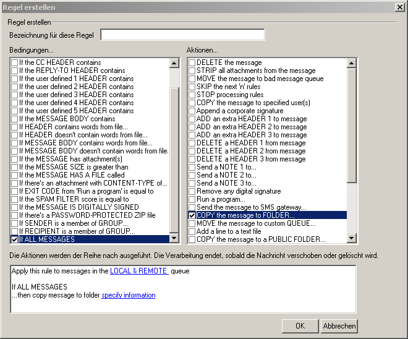Enable 'DELETE the message' action checkbox
This screenshot has width=408, height=339.
coord(192,62)
